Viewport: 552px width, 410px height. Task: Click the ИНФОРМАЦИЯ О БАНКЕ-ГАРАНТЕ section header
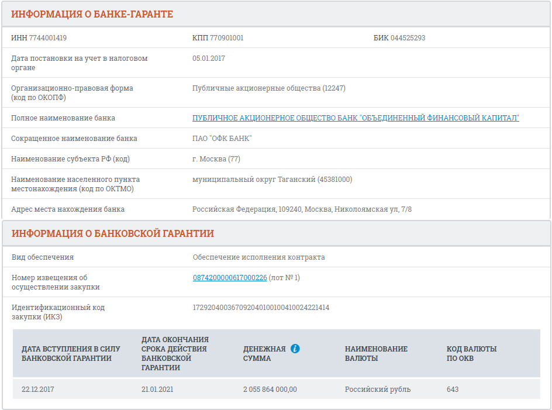(92, 14)
